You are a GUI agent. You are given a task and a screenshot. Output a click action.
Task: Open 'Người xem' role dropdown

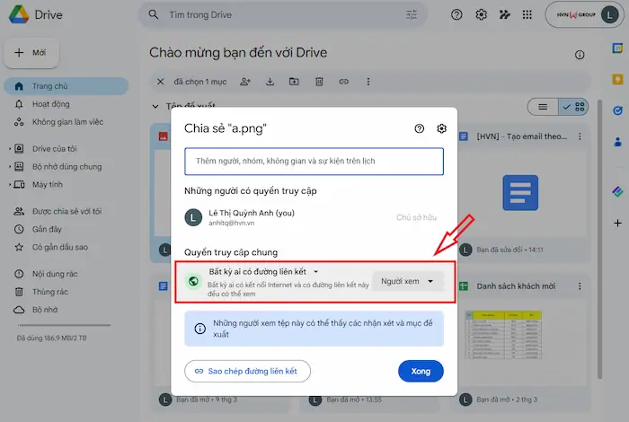pos(407,281)
